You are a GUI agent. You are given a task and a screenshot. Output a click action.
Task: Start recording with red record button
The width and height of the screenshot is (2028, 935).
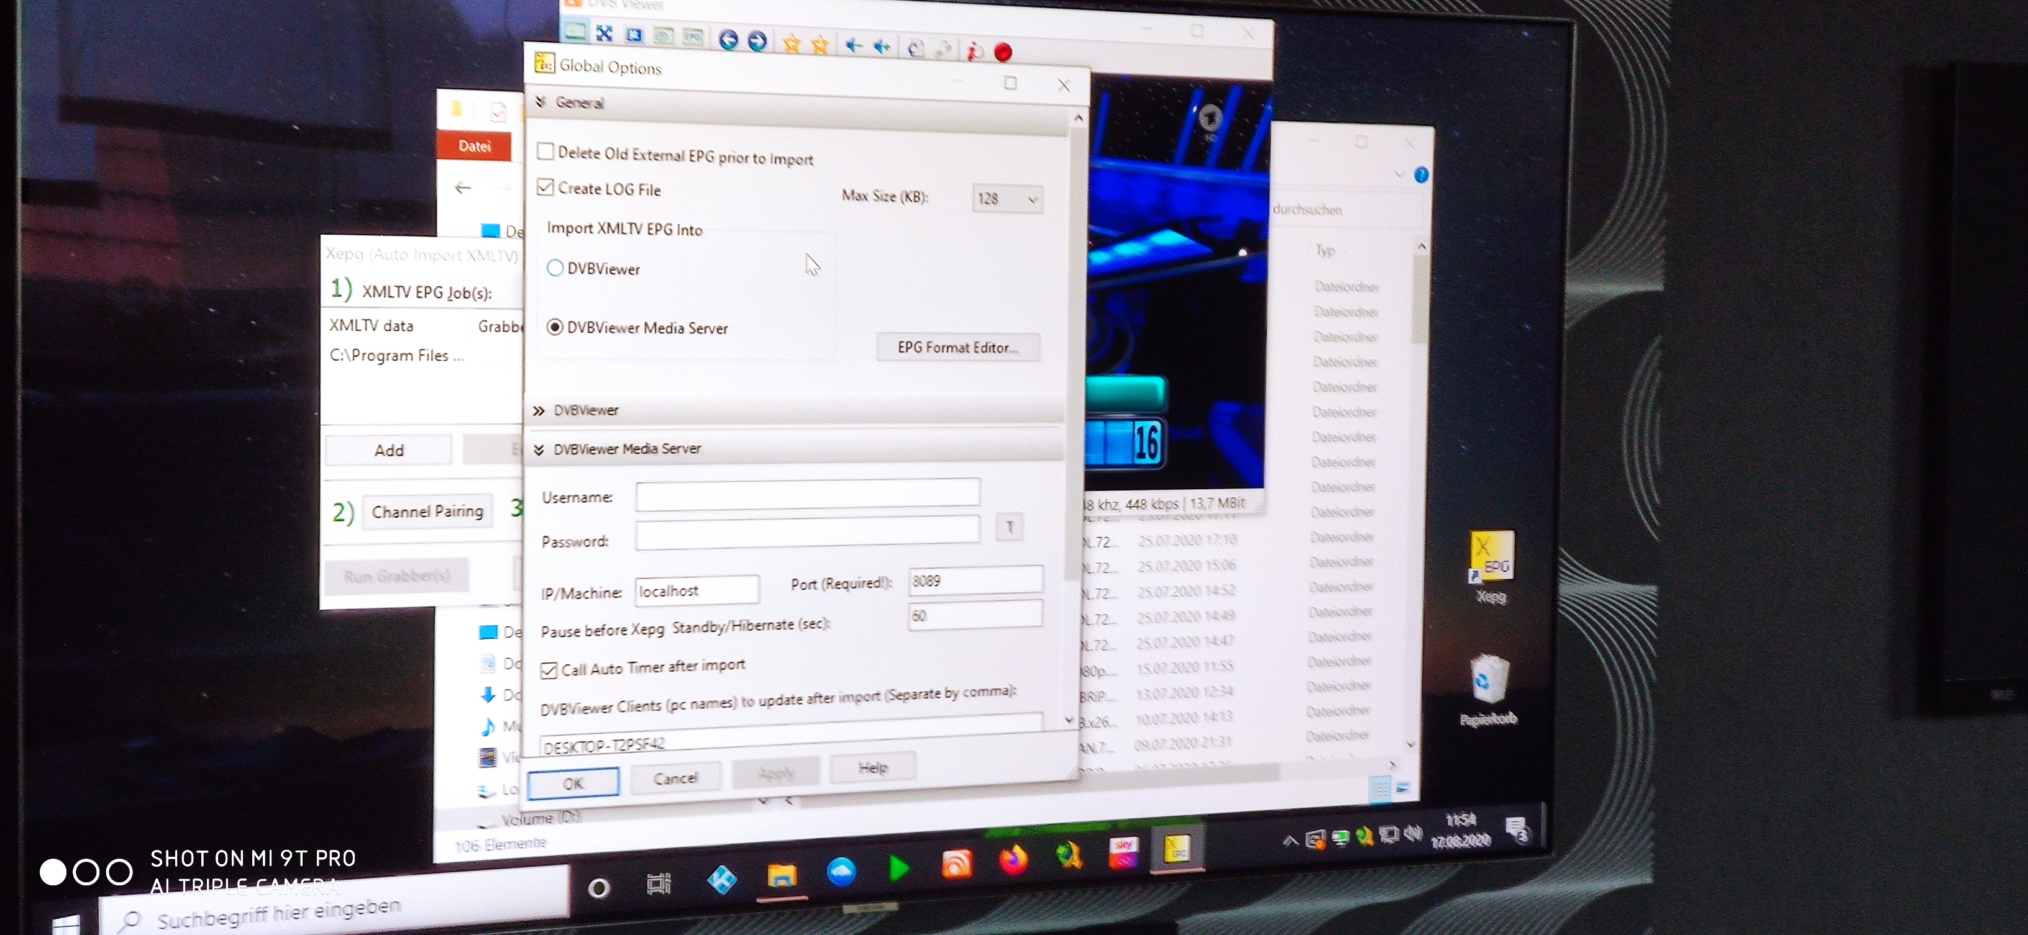[1003, 52]
